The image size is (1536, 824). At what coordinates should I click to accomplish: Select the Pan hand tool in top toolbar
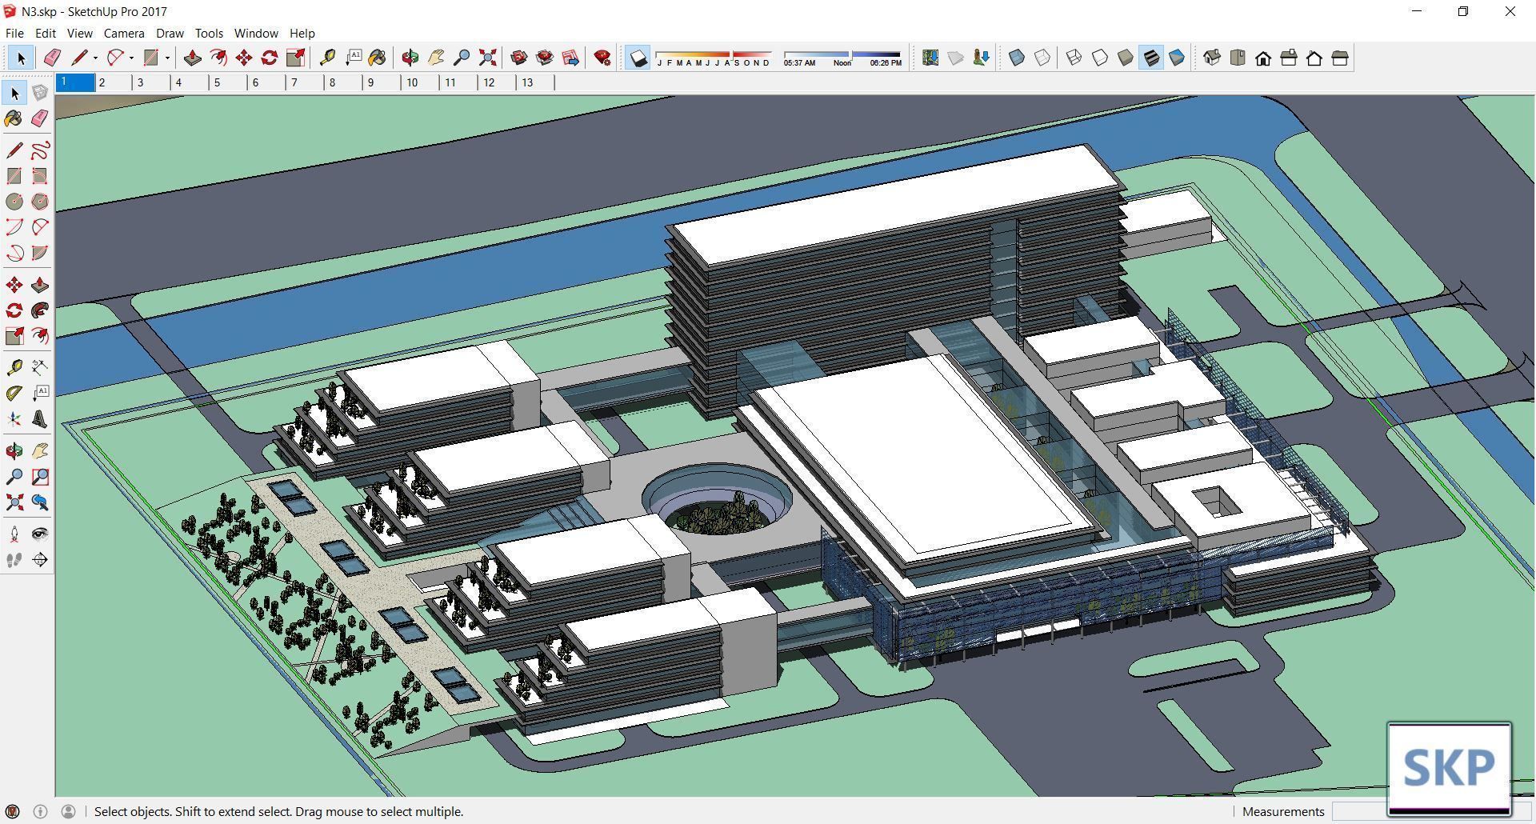(x=436, y=58)
